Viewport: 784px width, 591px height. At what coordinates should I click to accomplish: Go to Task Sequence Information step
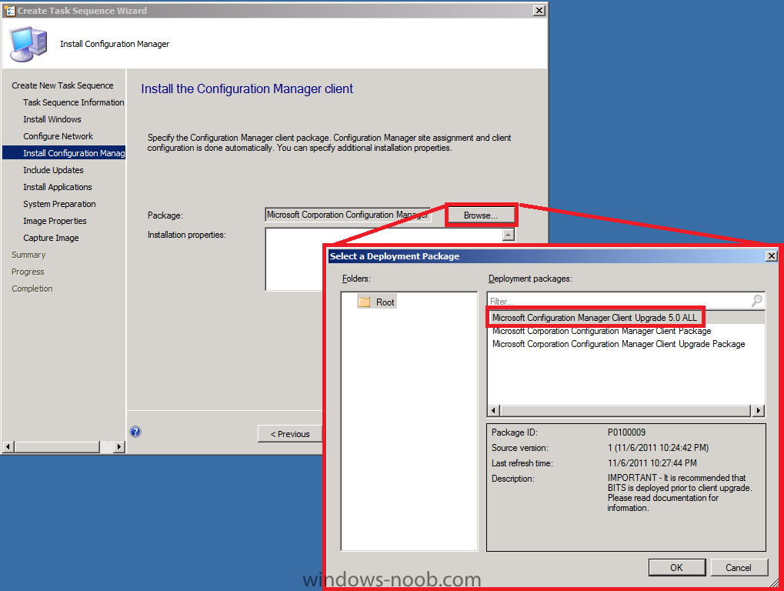pos(74,102)
